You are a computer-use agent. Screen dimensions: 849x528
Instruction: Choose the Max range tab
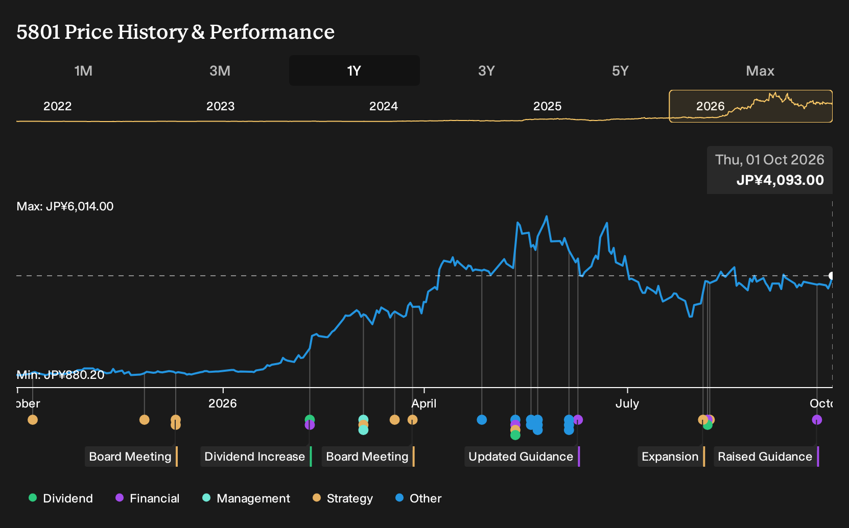(760, 70)
